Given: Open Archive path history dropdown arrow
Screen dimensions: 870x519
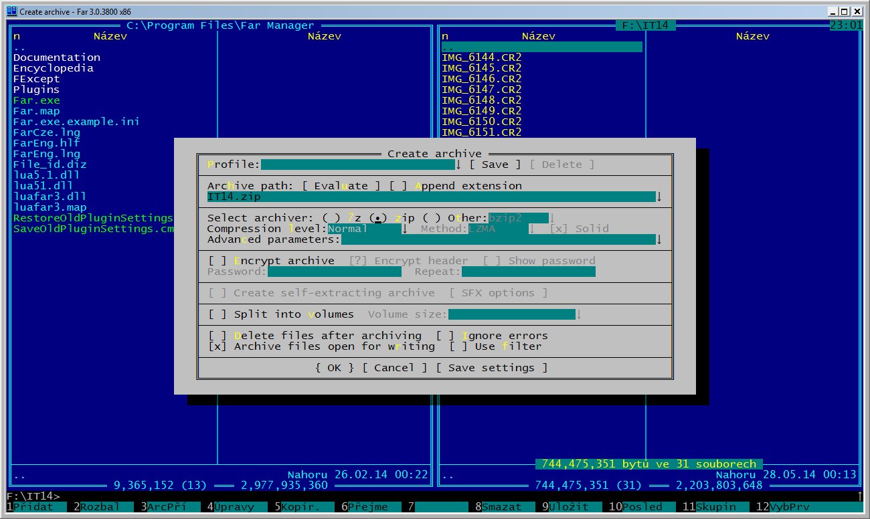Looking at the screenshot, I should 659,197.
